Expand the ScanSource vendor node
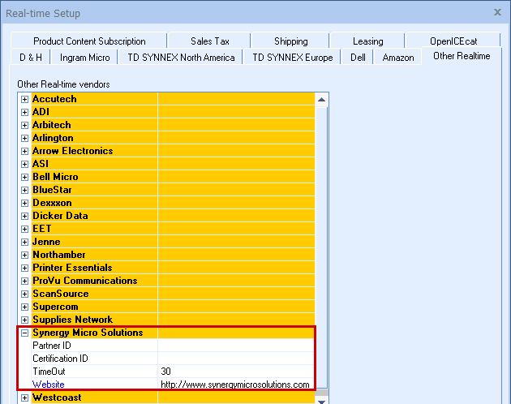Image resolution: width=511 pixels, height=404 pixels. [x=24, y=294]
